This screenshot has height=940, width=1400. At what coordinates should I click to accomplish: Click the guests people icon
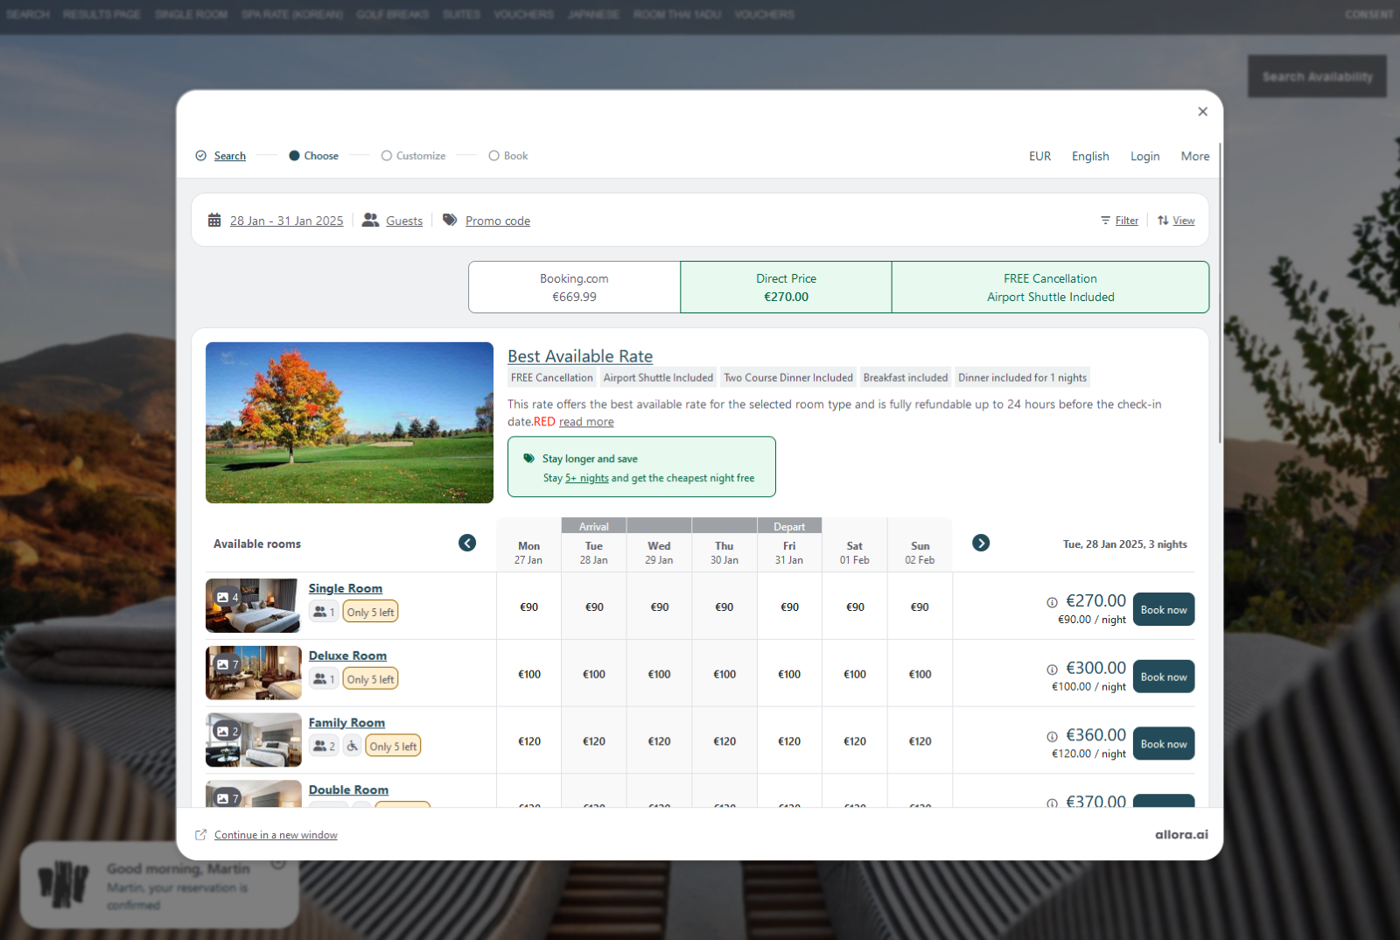pos(371,221)
